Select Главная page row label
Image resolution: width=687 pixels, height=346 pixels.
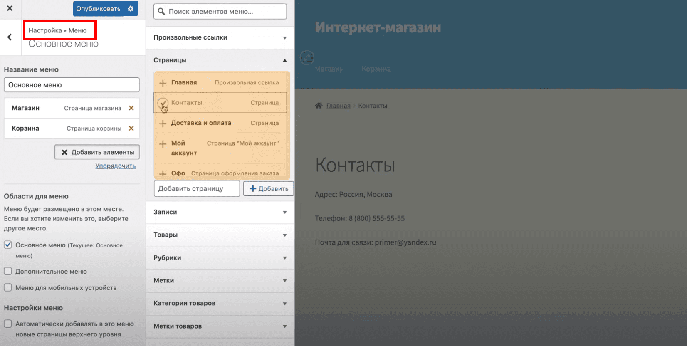[x=184, y=82]
